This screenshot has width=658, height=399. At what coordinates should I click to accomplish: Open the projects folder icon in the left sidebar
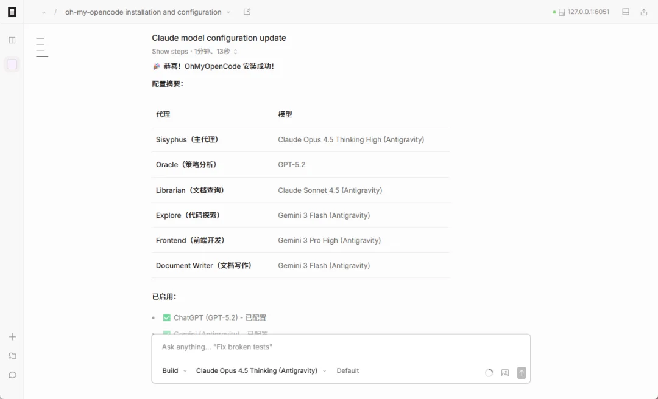(x=12, y=355)
